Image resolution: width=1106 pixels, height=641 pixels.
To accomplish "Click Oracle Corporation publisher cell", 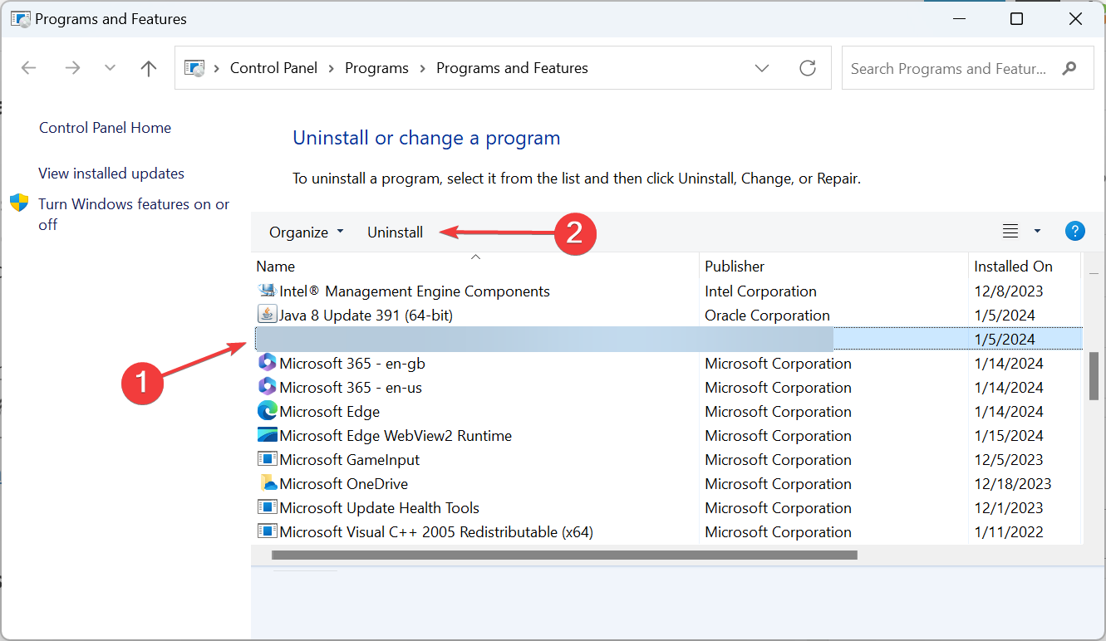I will 767,316.
